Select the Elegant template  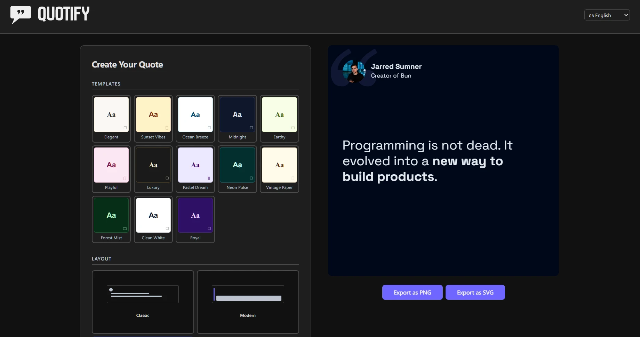[x=111, y=119]
